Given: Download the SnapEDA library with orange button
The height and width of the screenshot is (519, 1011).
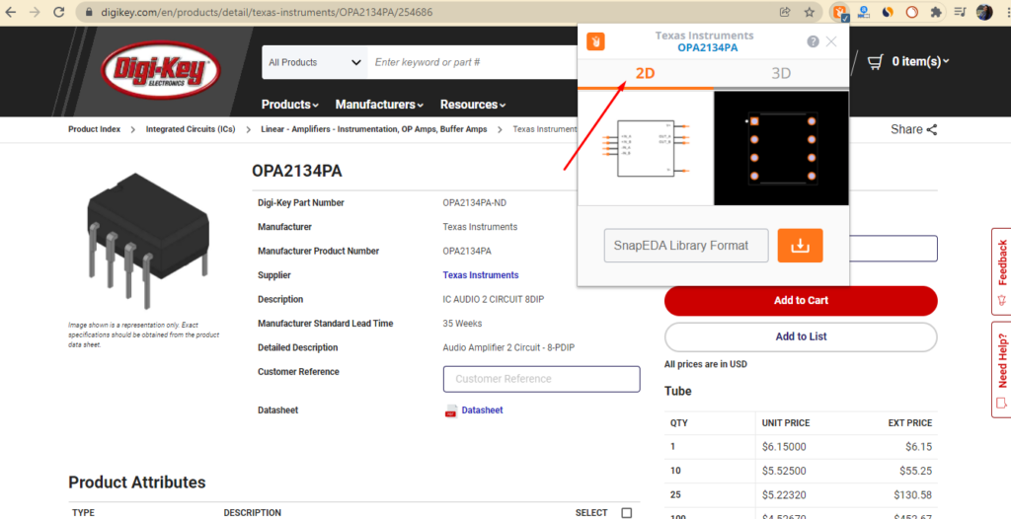Looking at the screenshot, I should click(800, 246).
